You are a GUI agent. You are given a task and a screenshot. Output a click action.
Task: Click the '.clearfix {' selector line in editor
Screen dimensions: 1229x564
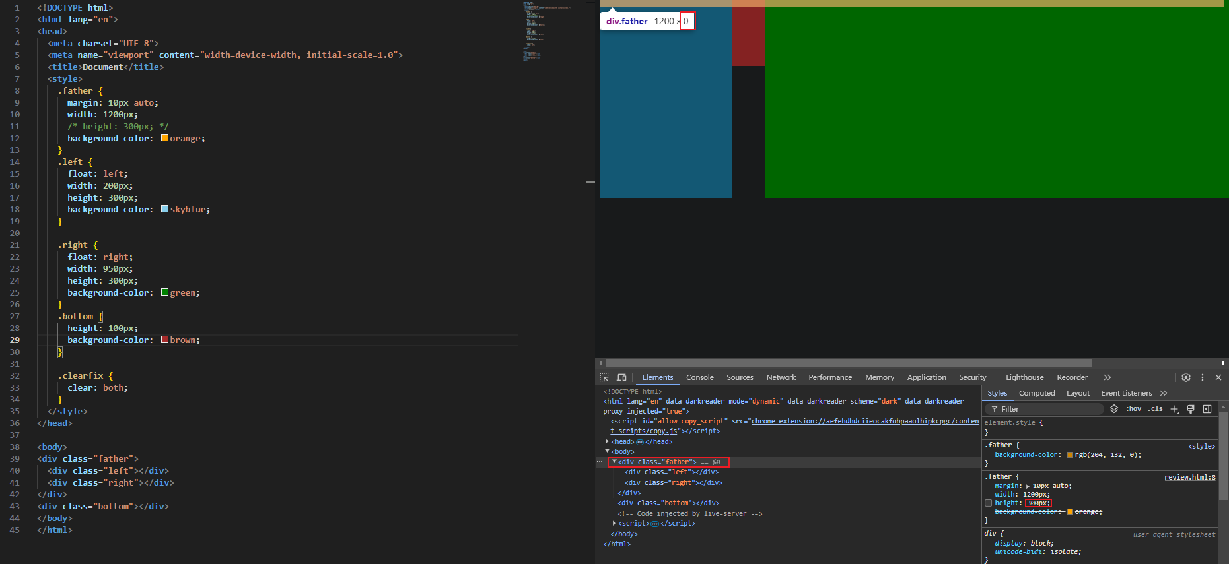(85, 375)
